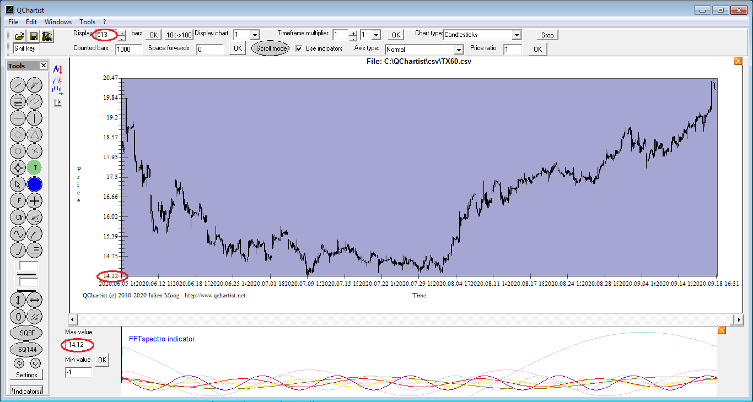Viewport: 753px width, 402px height.
Task: Pick the arrow pointer tool
Action: 18,184
